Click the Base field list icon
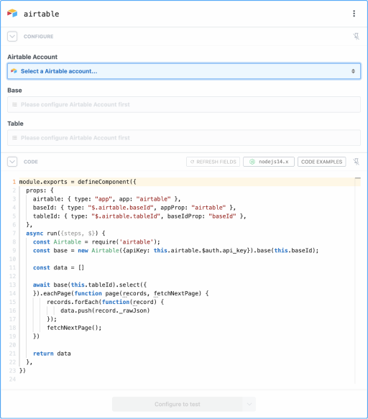 click(x=14, y=104)
